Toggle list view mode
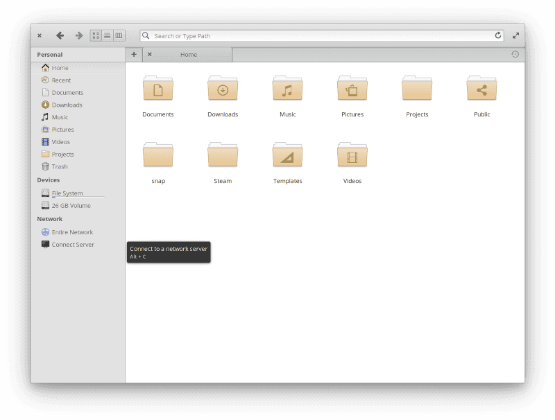The height and width of the screenshot is (420, 555). pyautogui.click(x=108, y=35)
